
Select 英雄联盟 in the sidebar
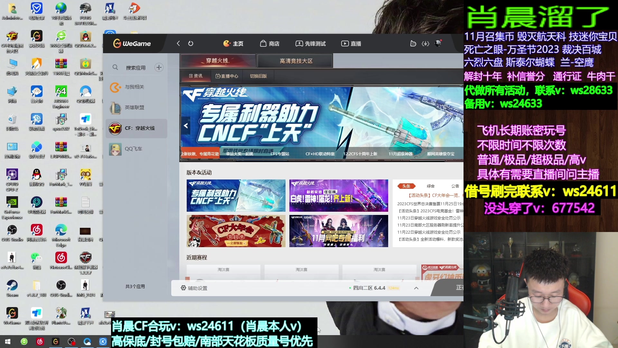pos(136,108)
